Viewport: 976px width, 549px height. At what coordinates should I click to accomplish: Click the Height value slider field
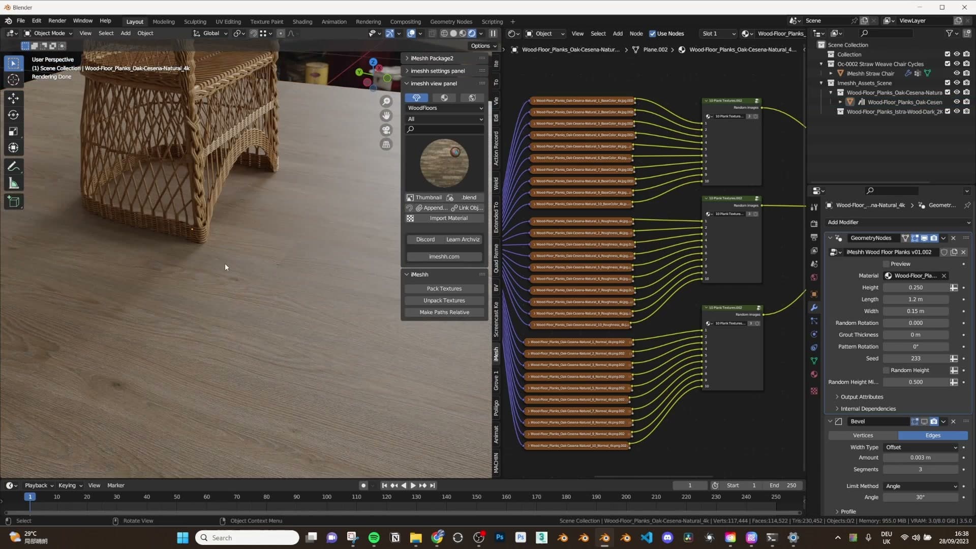916,288
